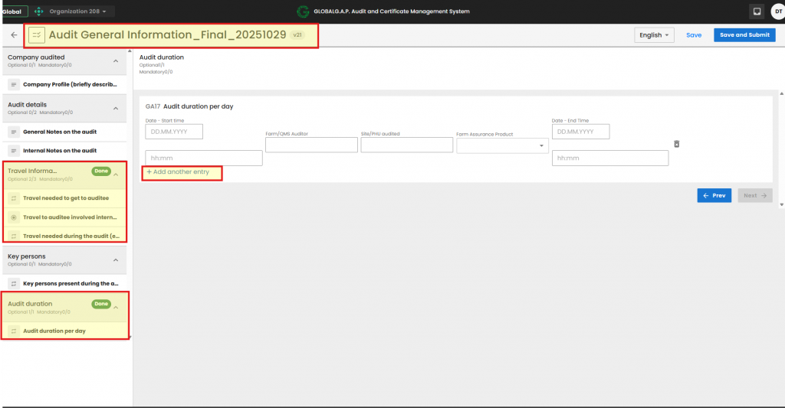The width and height of the screenshot is (785, 408).
Task: Collapse the Audit details section
Action: click(116, 109)
